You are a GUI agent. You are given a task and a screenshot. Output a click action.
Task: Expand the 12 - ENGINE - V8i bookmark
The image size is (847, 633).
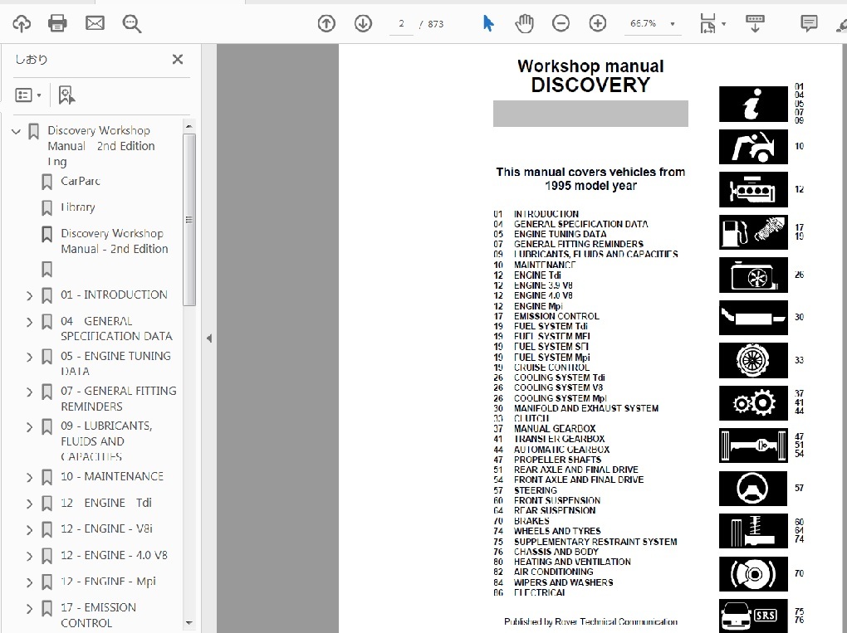pos(30,530)
